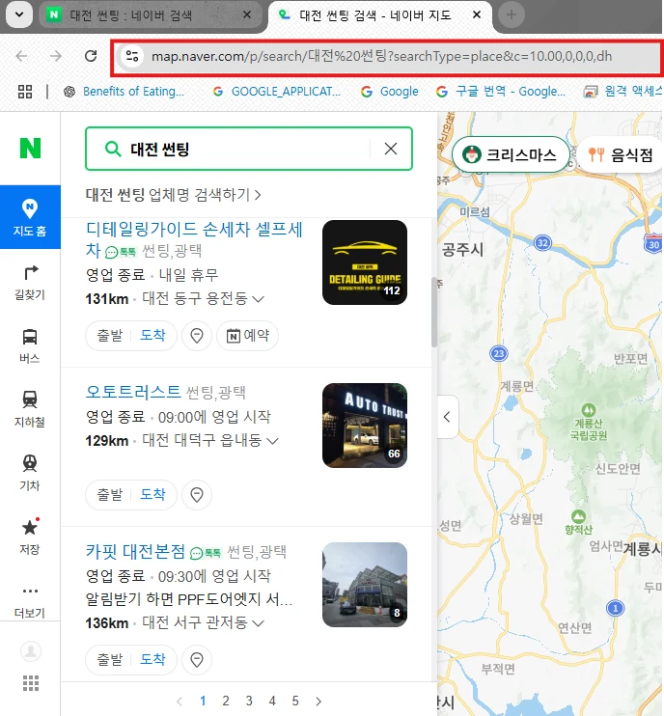
Task: Click the map.naver.com URL address field
Action: point(386,57)
